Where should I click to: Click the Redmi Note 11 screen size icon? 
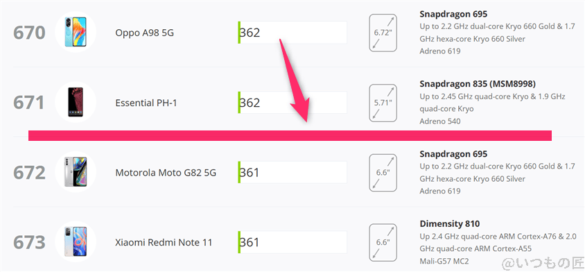pos(383,242)
